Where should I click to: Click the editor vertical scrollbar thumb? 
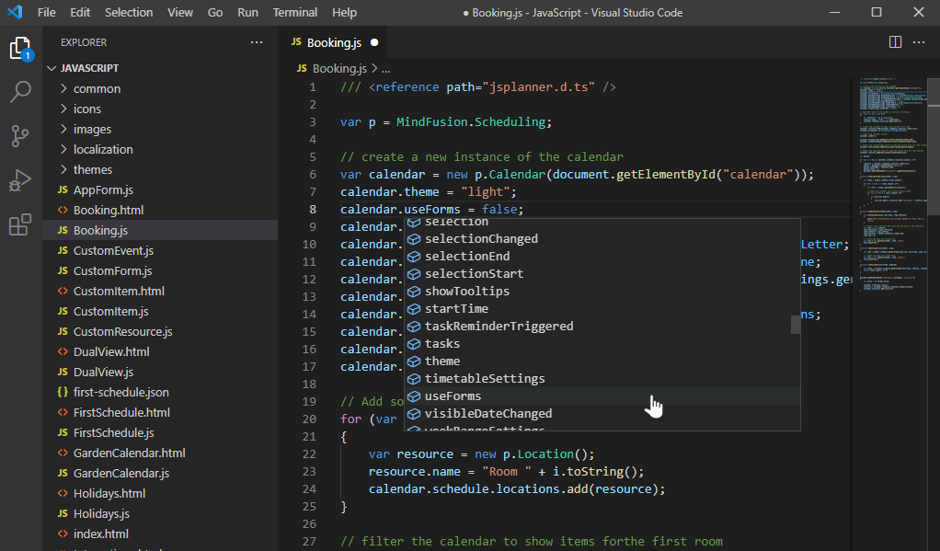934,145
